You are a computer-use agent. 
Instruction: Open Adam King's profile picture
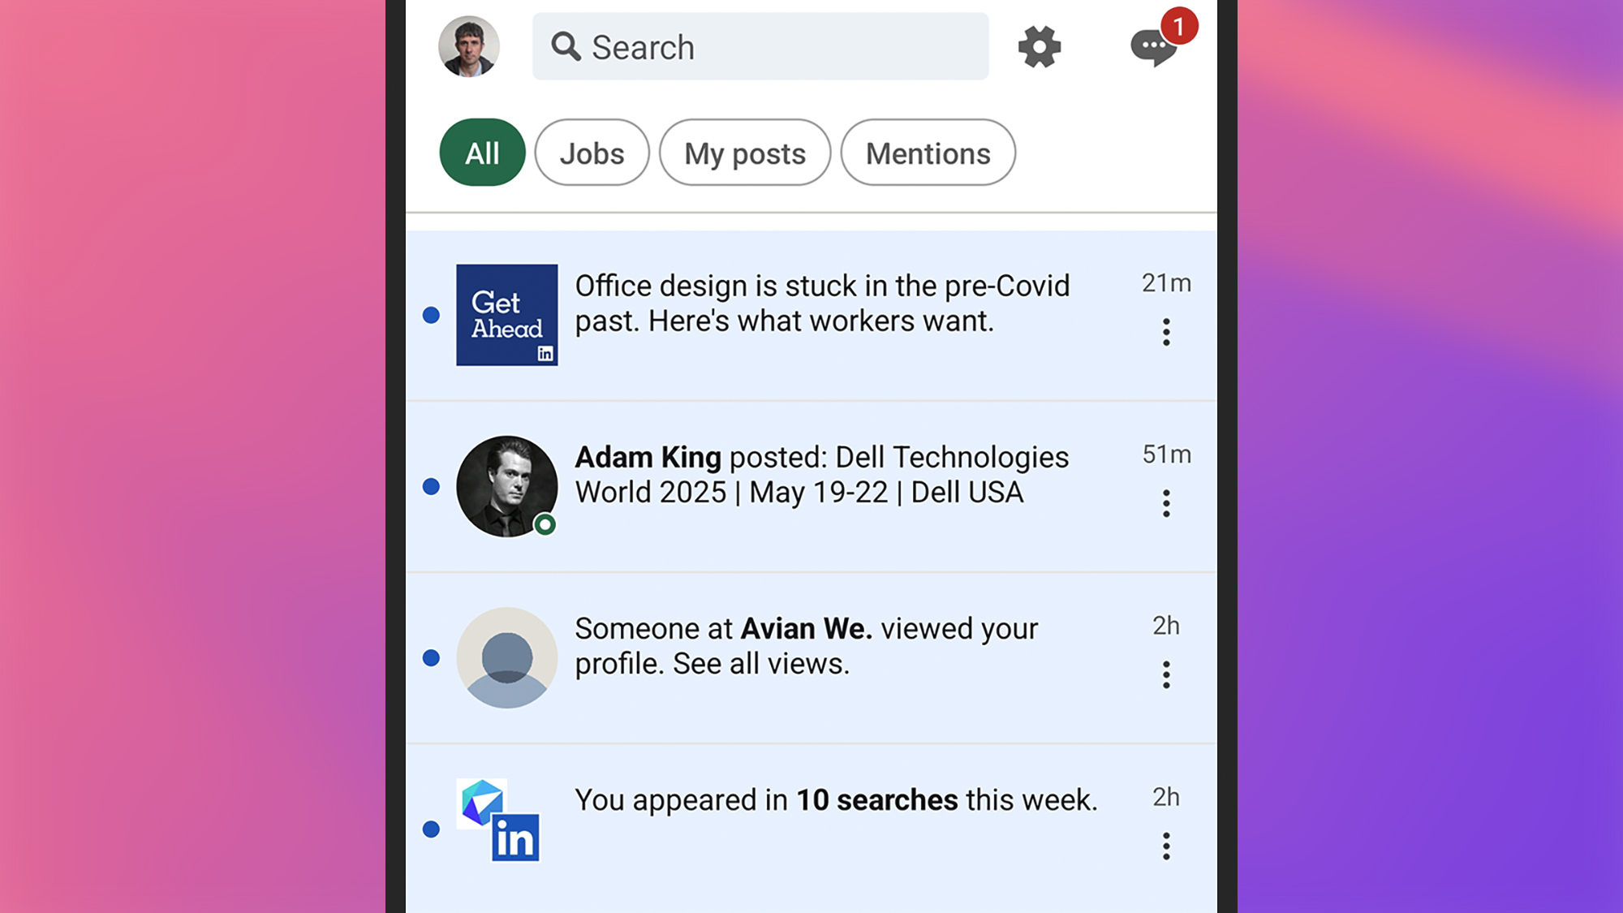(x=506, y=486)
